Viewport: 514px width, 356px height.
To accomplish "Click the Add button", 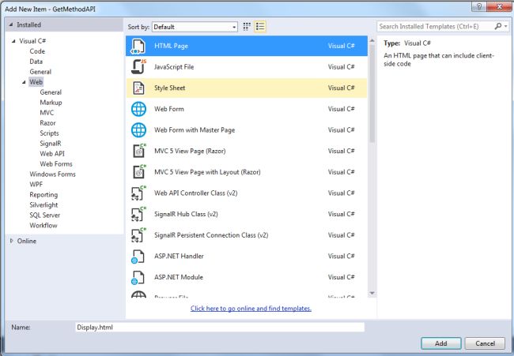I will tap(441, 343).
